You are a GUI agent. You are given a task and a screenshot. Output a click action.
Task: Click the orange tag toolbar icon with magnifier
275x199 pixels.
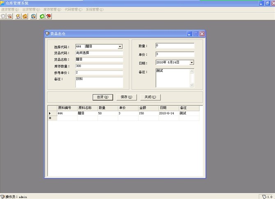click(25, 16)
